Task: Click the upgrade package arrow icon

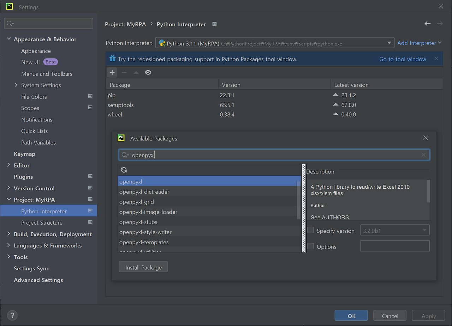Action: (136, 73)
